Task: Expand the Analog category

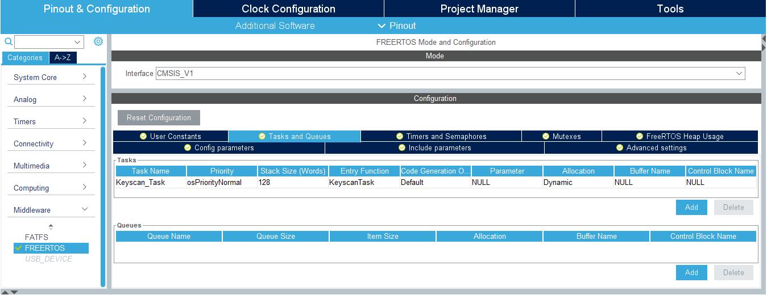Action: point(51,99)
